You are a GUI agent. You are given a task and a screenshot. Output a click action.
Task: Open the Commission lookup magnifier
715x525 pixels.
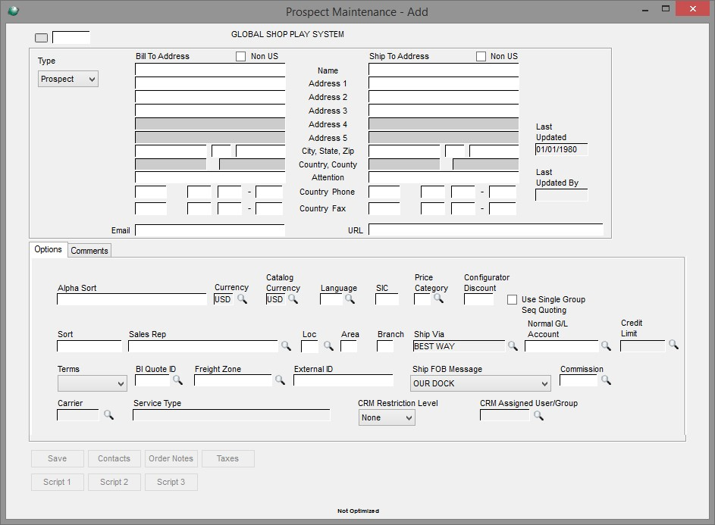pyautogui.click(x=606, y=380)
